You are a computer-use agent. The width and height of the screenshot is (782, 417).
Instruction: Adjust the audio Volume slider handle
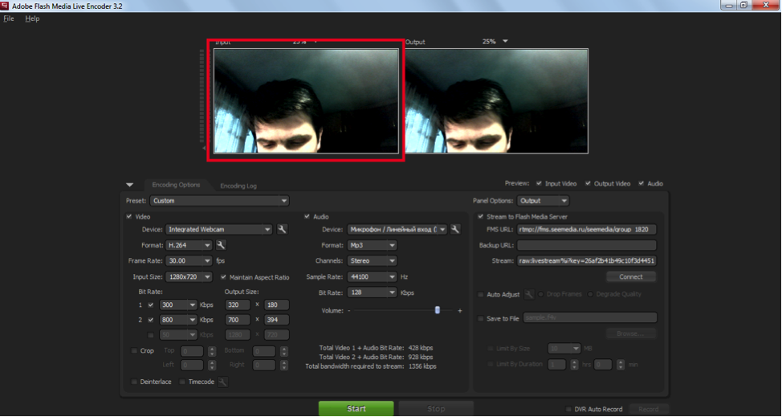click(x=438, y=310)
